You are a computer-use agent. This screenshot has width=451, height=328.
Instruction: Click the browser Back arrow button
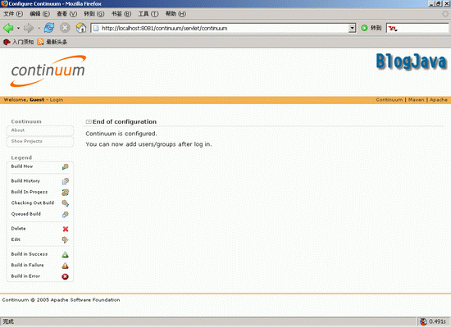[8, 28]
